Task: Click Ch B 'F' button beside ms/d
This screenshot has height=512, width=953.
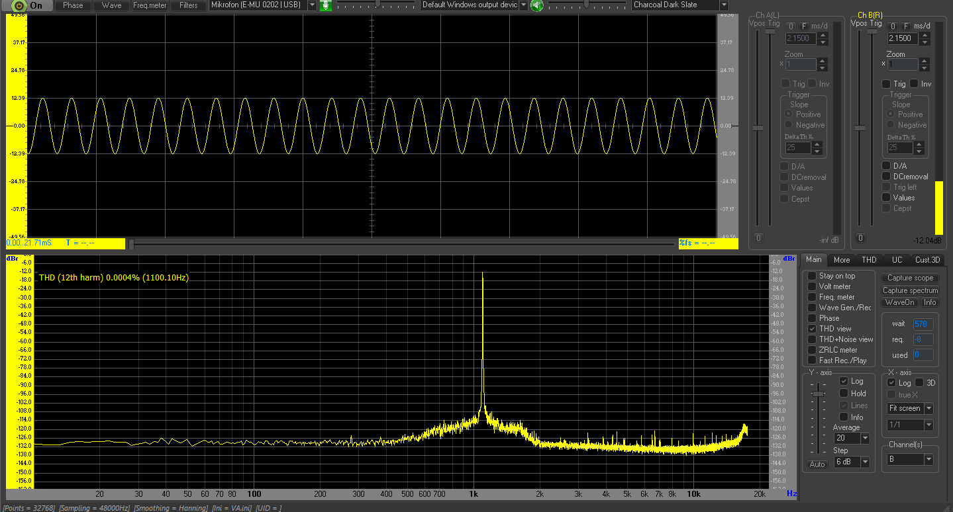Action: point(905,26)
